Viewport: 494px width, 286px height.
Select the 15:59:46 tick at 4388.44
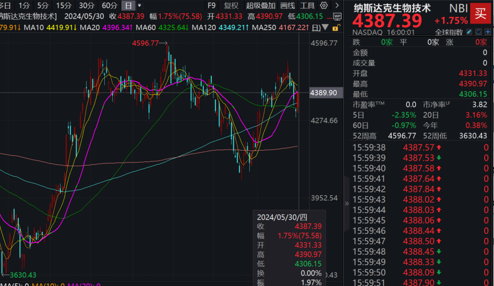pos(420,231)
